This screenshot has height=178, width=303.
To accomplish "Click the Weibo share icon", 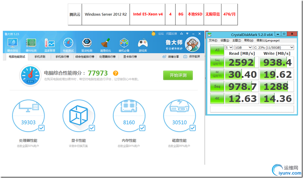I will tap(164, 57).
